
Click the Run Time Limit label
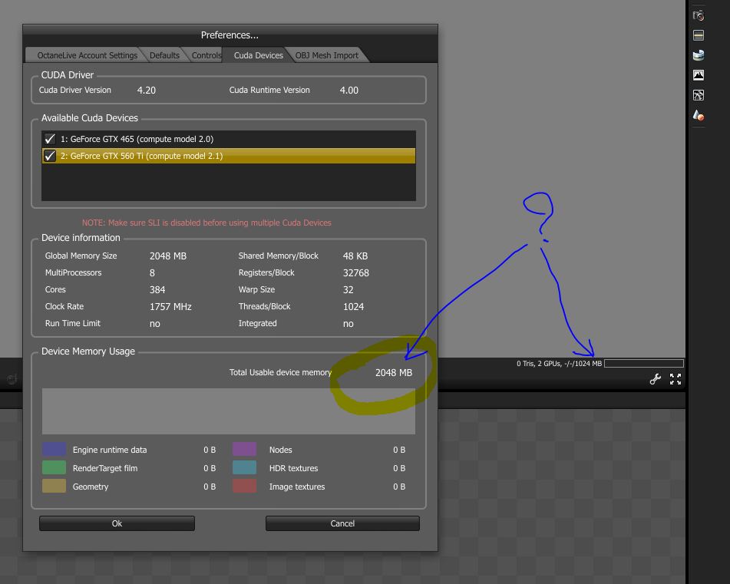tap(73, 323)
